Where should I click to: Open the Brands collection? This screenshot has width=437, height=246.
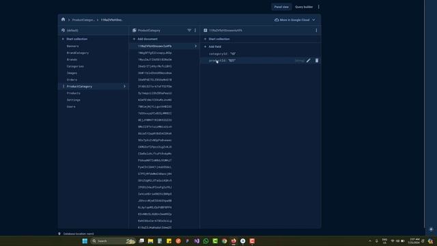[x=72, y=59]
